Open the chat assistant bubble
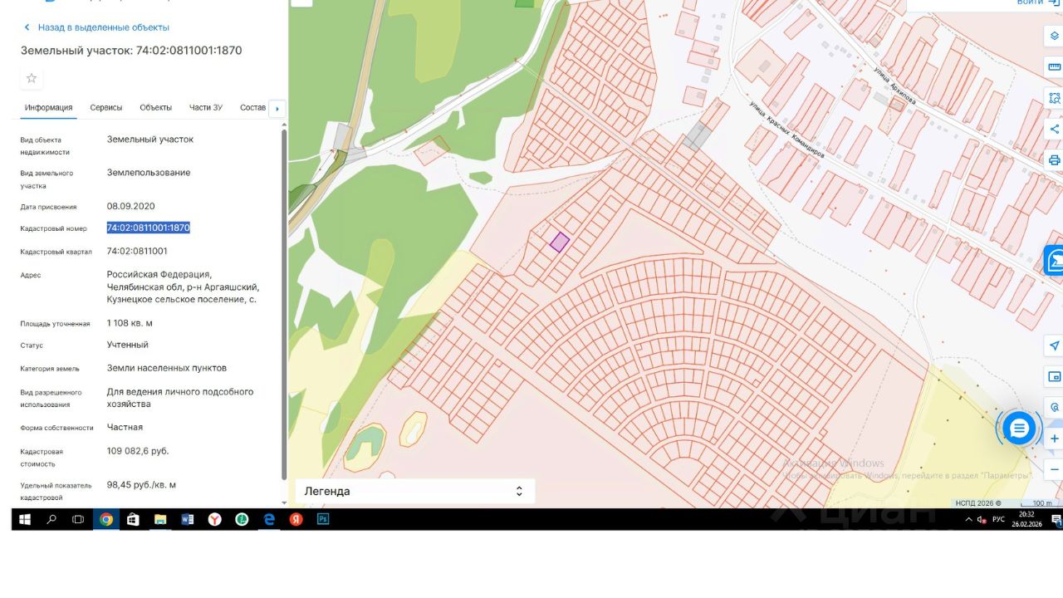The image size is (1063, 598). [x=1019, y=429]
